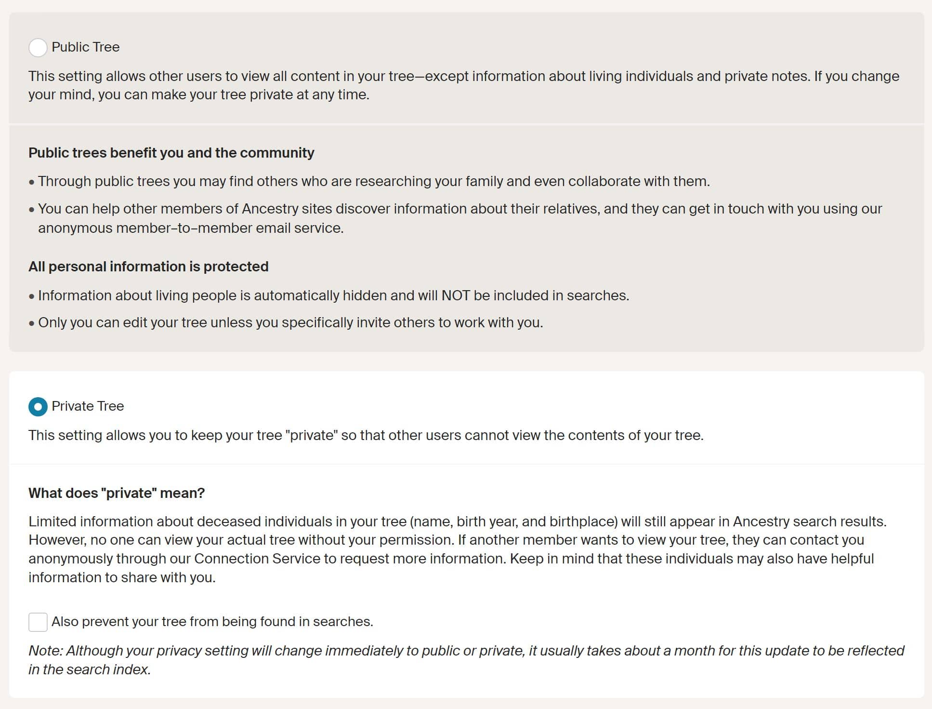Click the Private Tree description sentence
Screen dimensions: 932x709
(366, 435)
